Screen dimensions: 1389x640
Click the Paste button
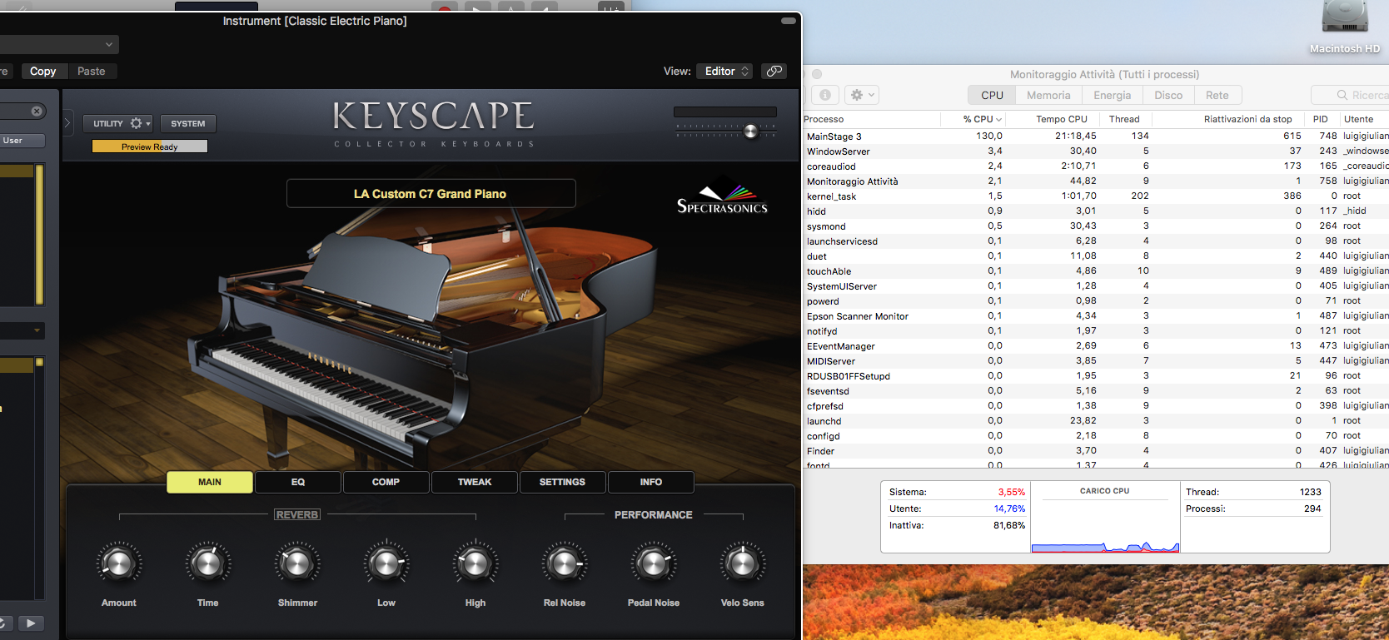click(x=92, y=71)
